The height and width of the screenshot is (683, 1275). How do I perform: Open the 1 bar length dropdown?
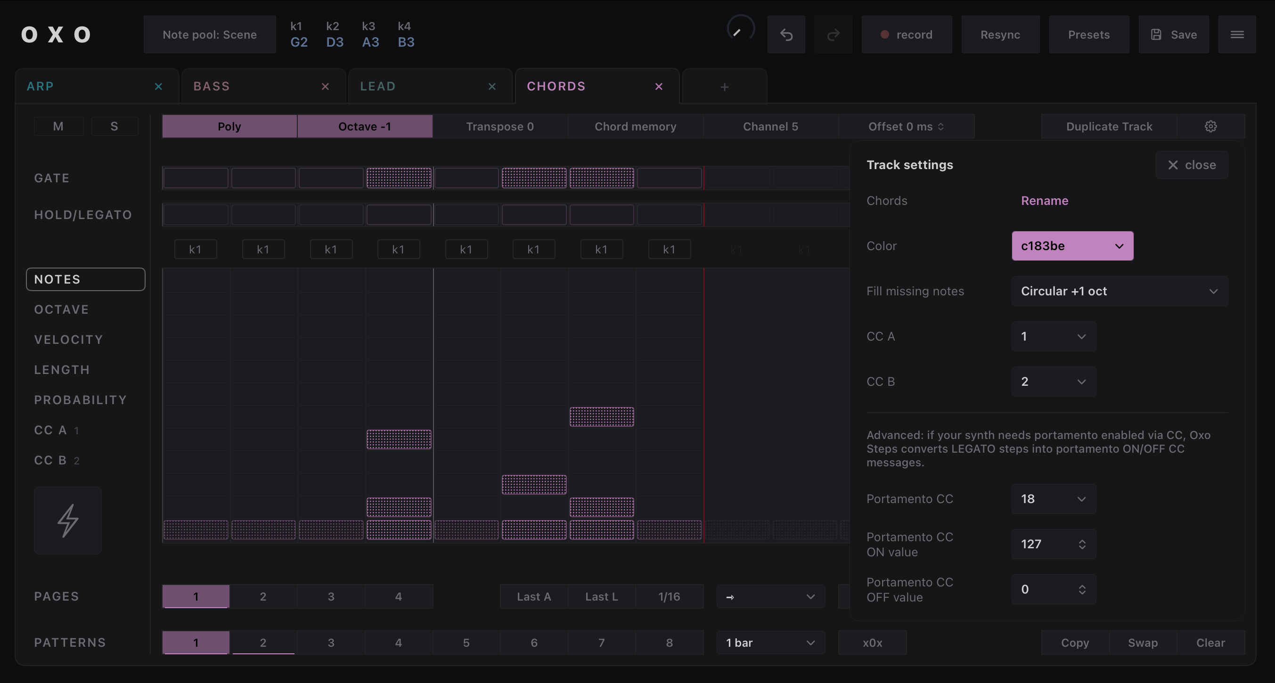point(771,642)
